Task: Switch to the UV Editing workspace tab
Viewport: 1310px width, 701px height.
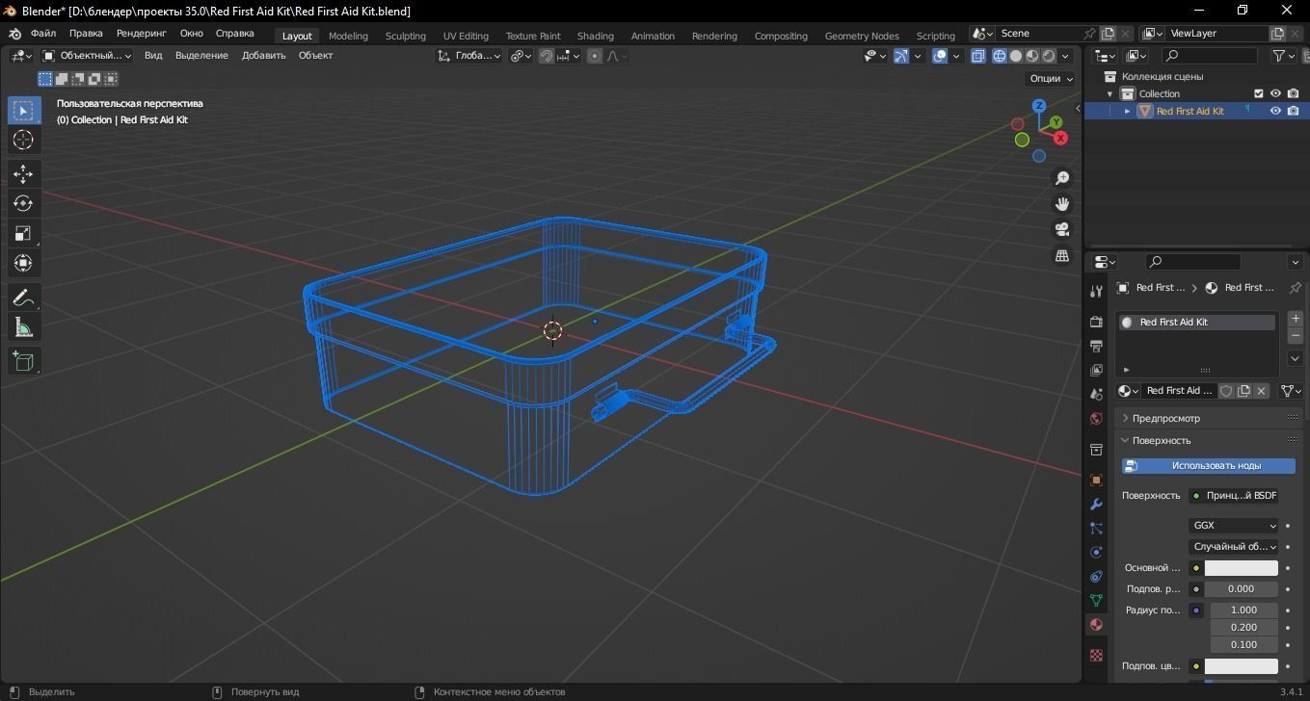Action: click(466, 36)
